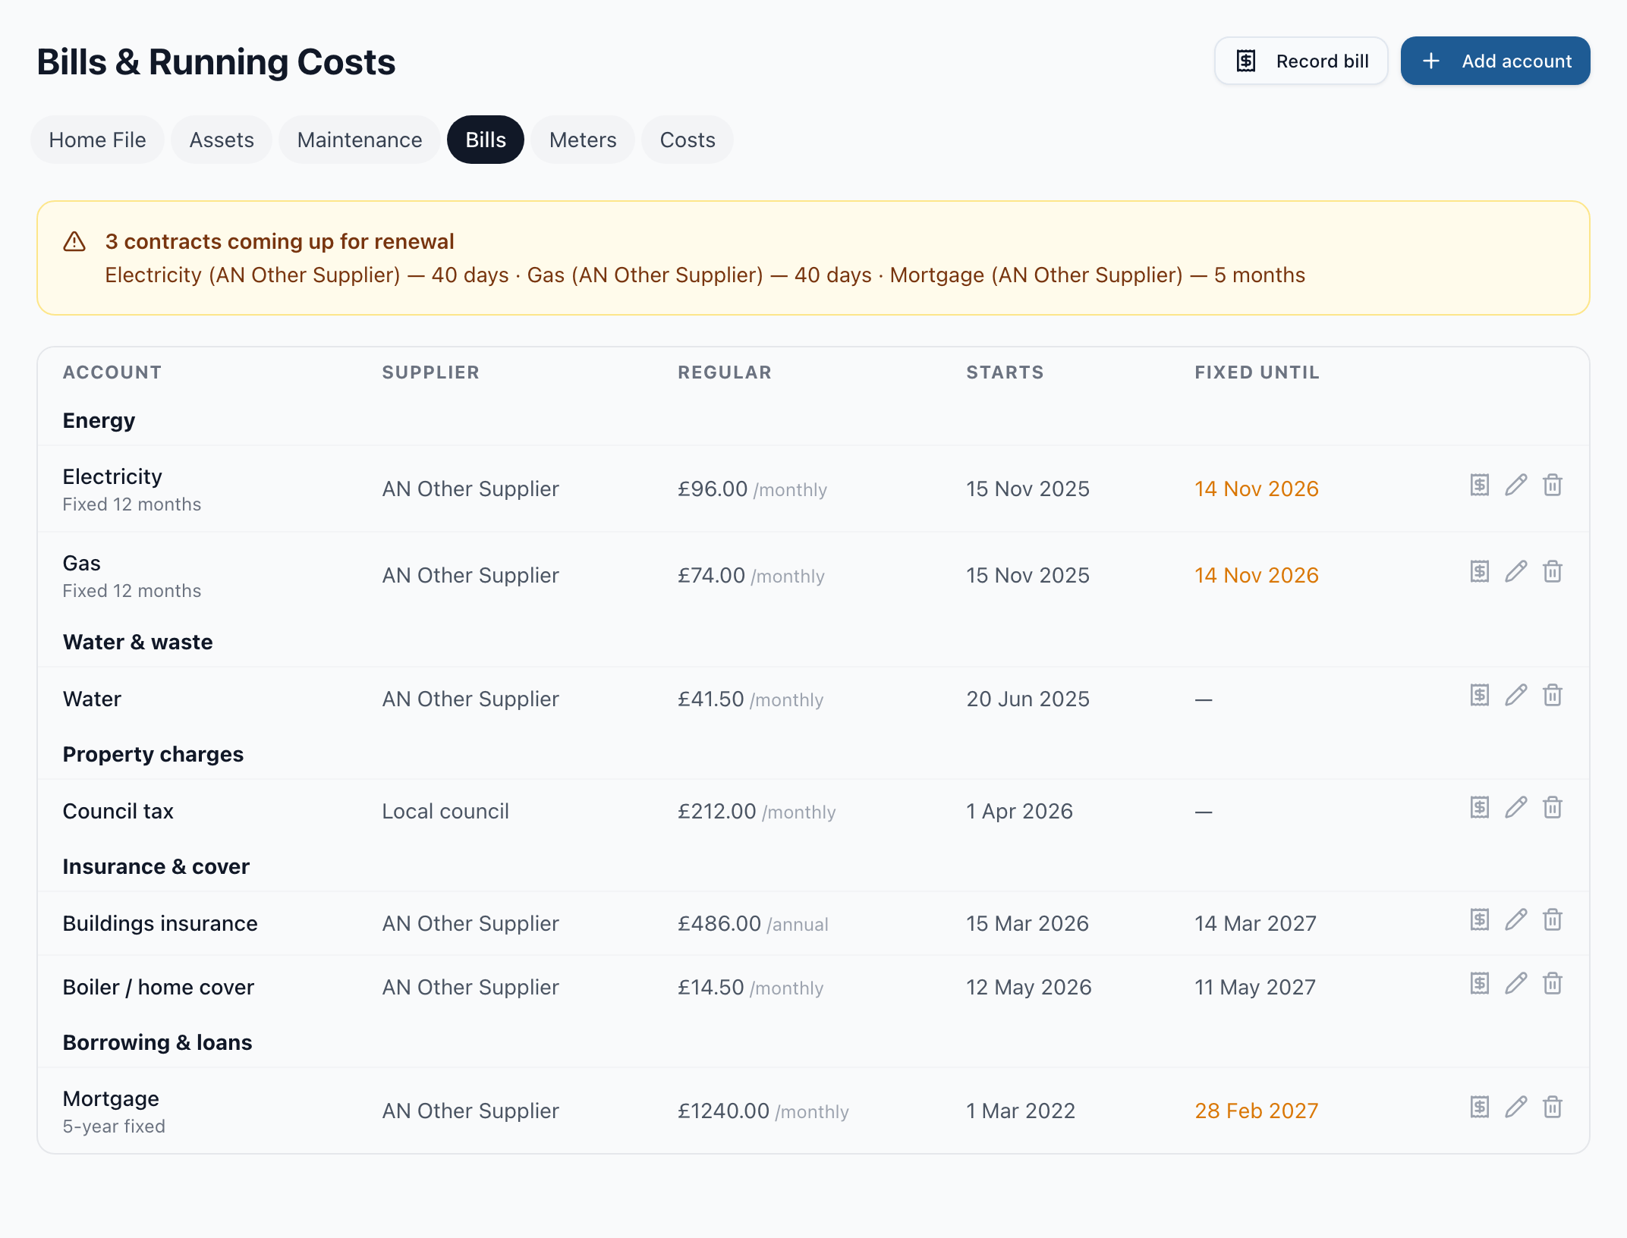Click the Borrowing & loans group heading
1627x1238 pixels.
157,1042
